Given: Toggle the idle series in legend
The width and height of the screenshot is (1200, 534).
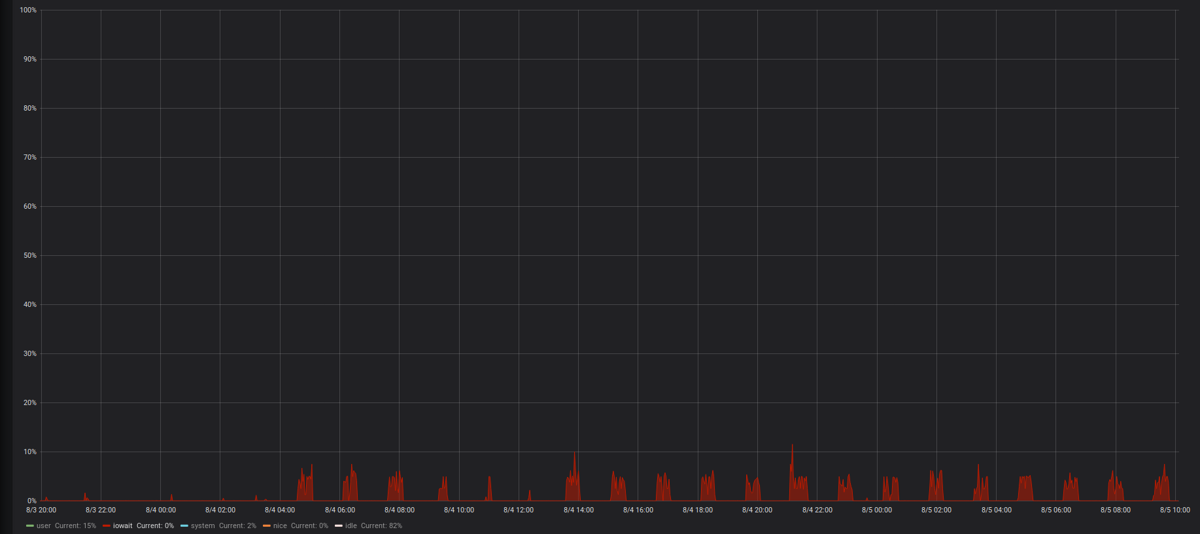Looking at the screenshot, I should (x=351, y=526).
